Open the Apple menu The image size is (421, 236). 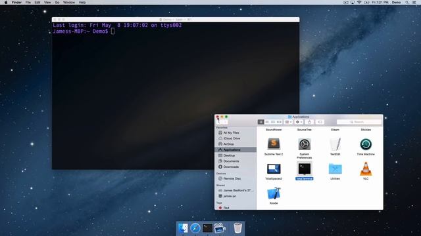pyautogui.click(x=6, y=3)
